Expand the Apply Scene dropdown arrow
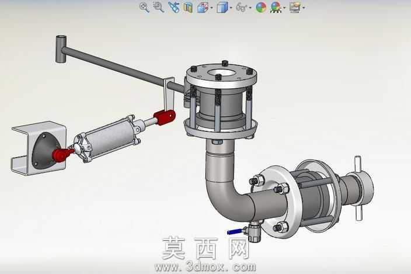The height and width of the screenshot is (274, 411). [x=284, y=8]
